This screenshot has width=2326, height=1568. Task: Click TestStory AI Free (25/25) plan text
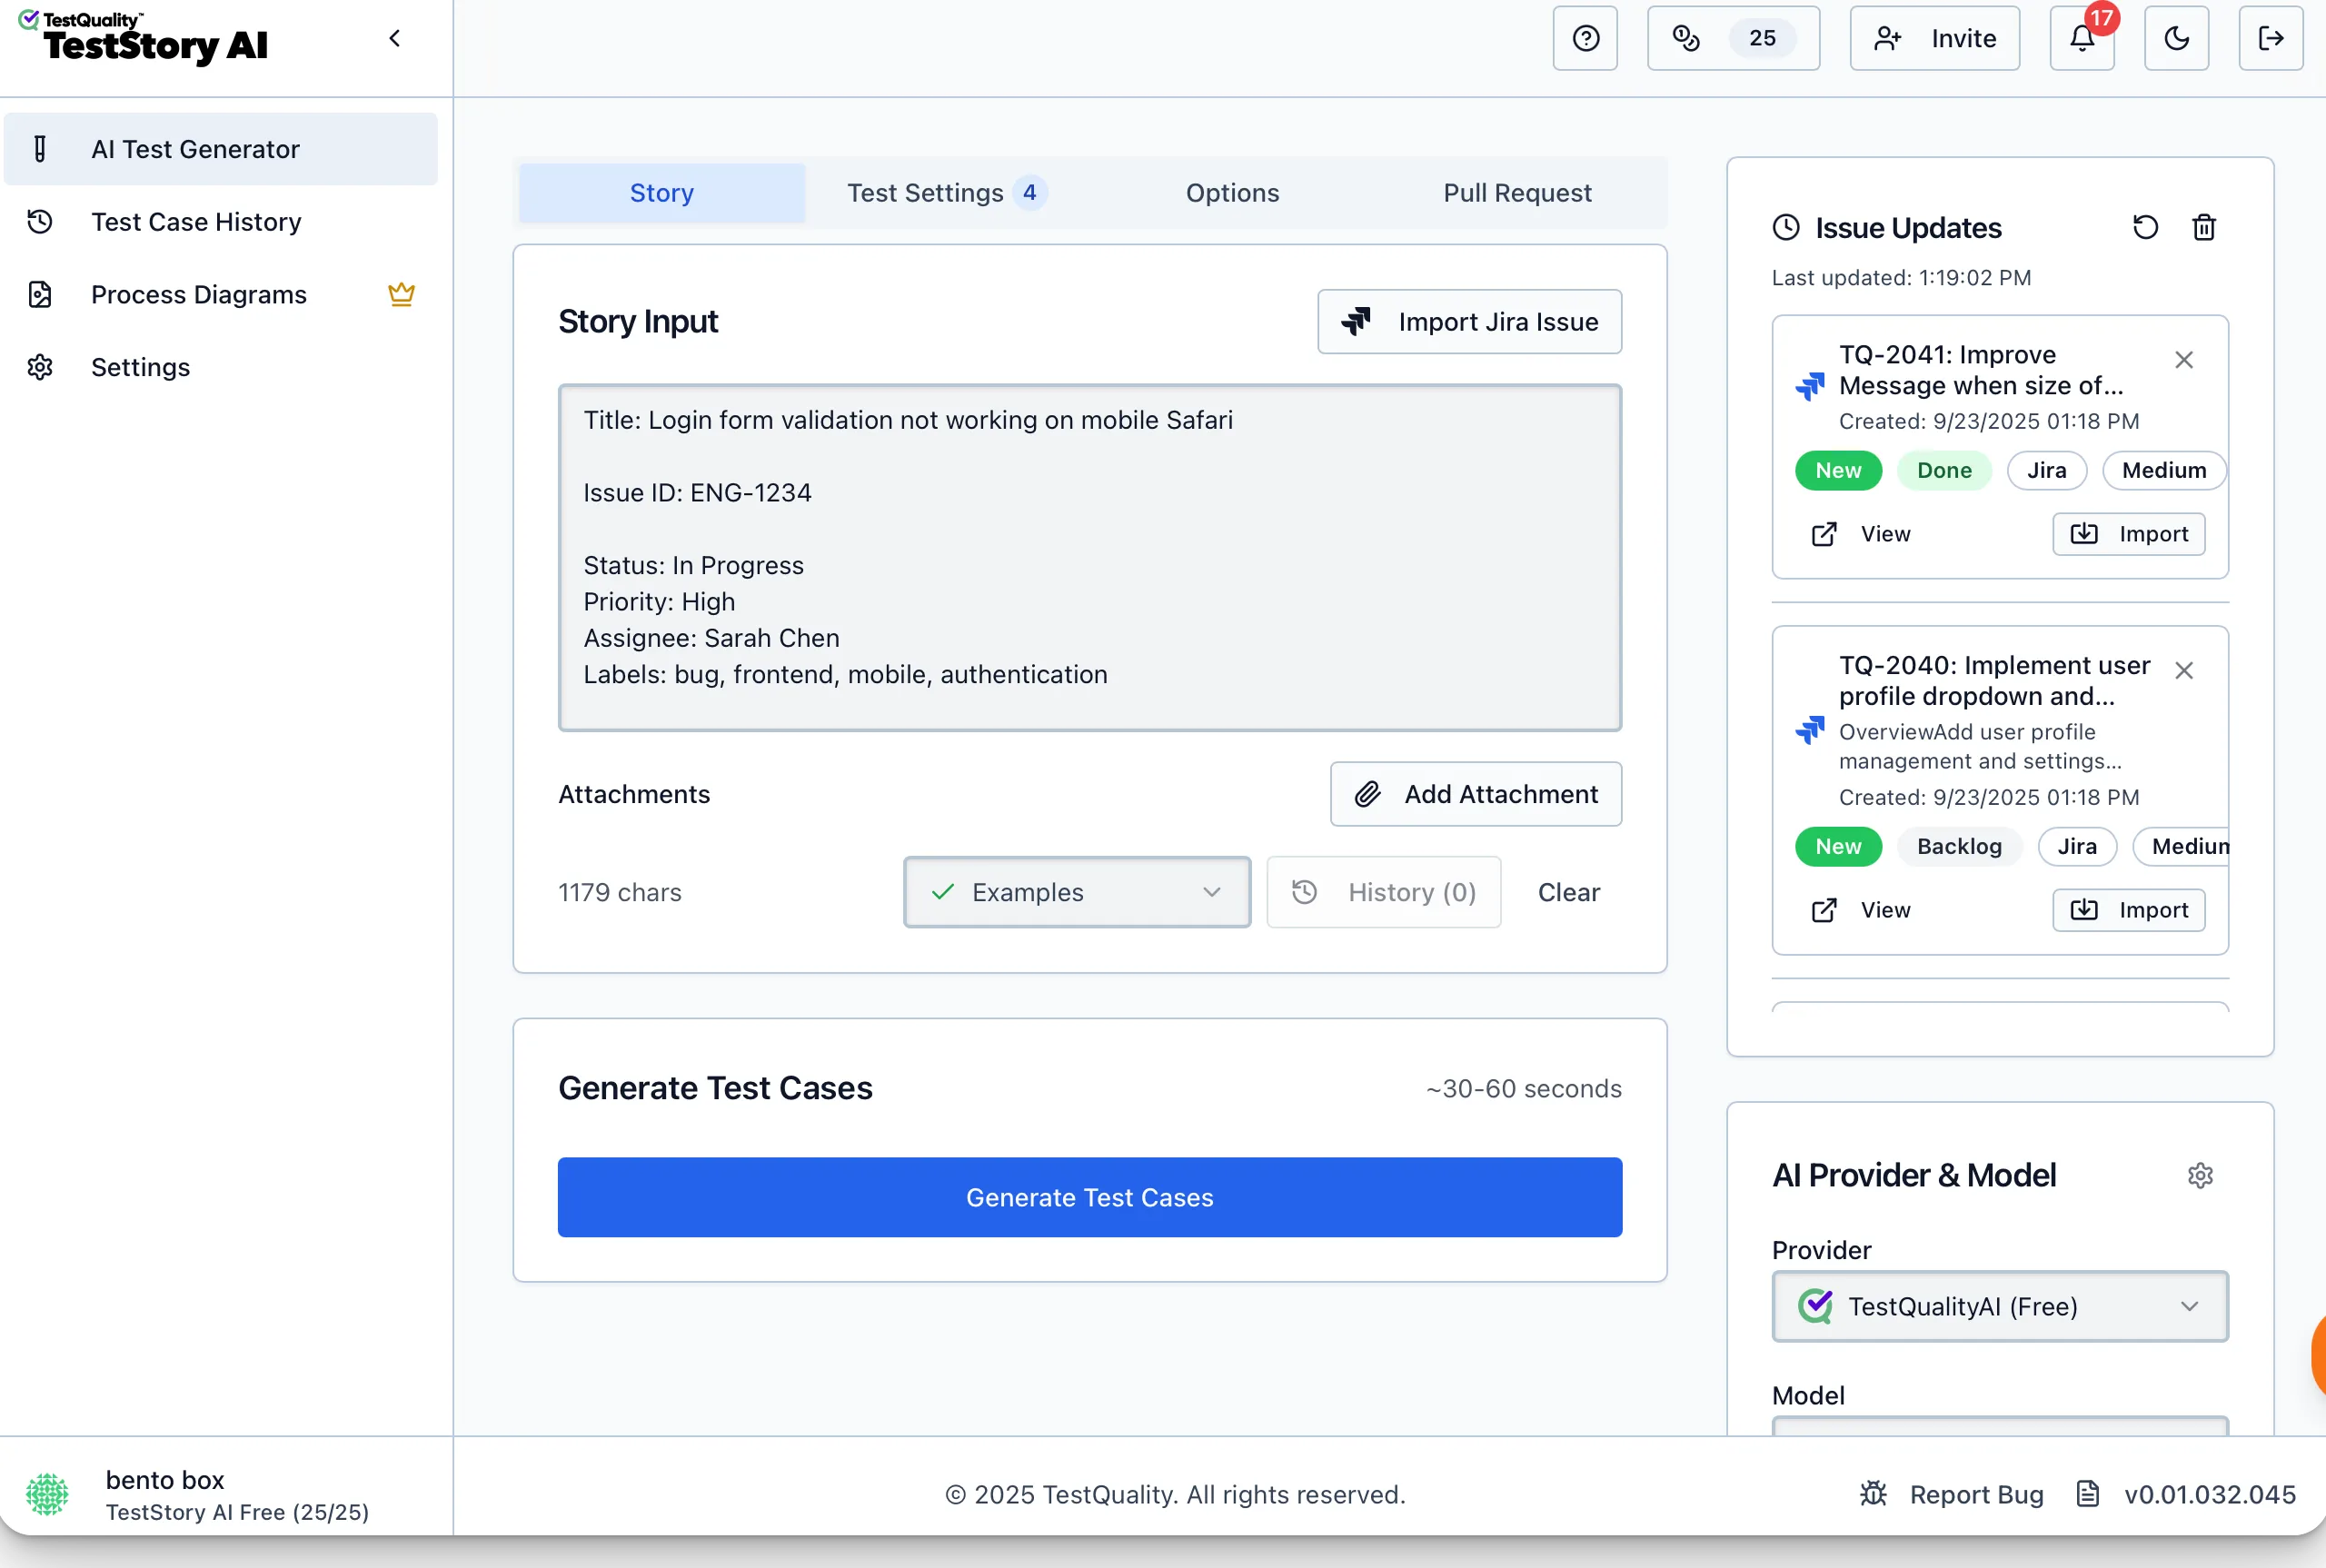pyautogui.click(x=237, y=1512)
